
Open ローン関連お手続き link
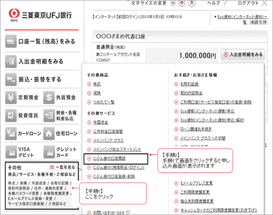196,129
